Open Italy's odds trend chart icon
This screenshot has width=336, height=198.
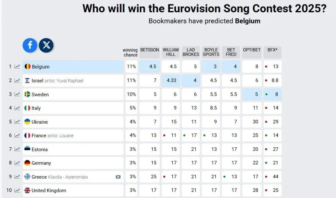tap(17, 108)
